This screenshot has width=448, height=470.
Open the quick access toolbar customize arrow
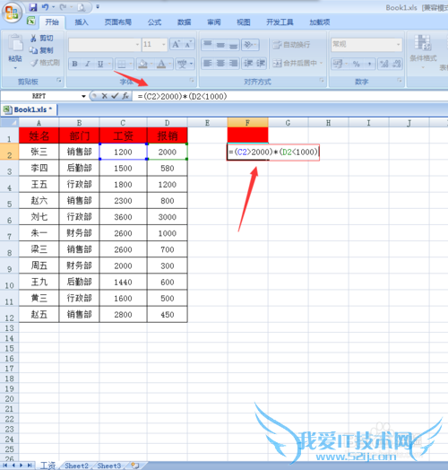[98, 6]
